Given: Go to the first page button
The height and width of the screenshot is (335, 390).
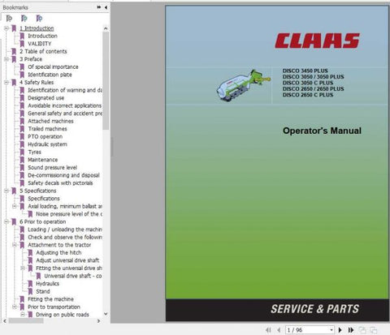Looking at the screenshot, I should pos(268,330).
